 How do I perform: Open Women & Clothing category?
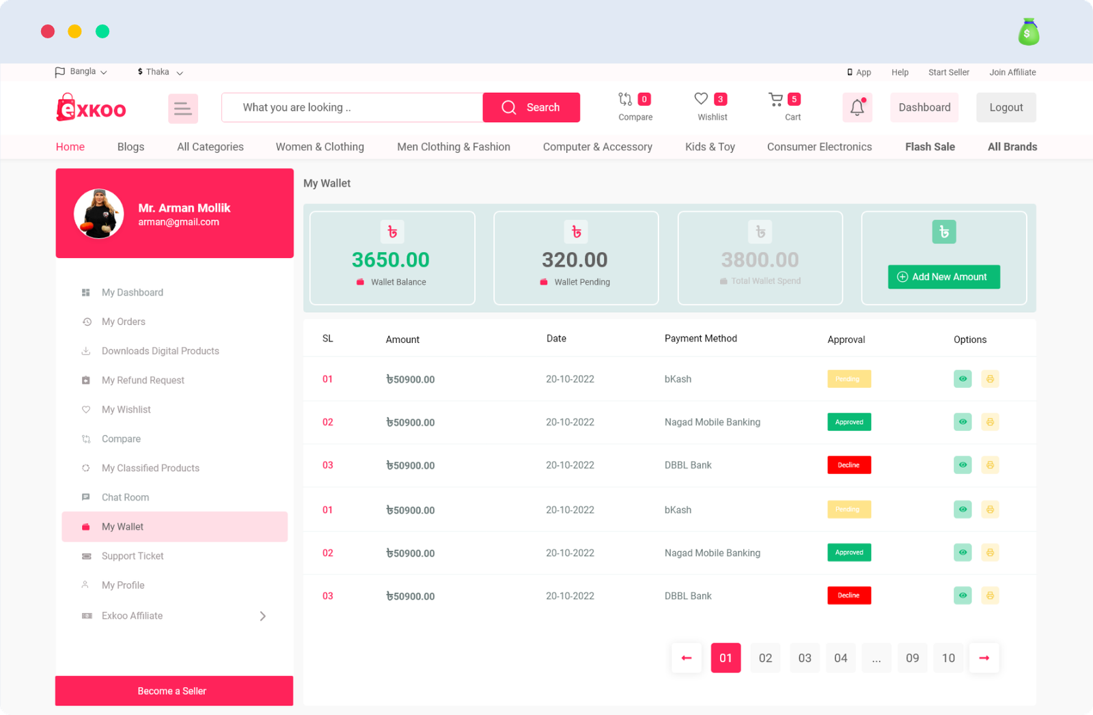click(x=320, y=147)
